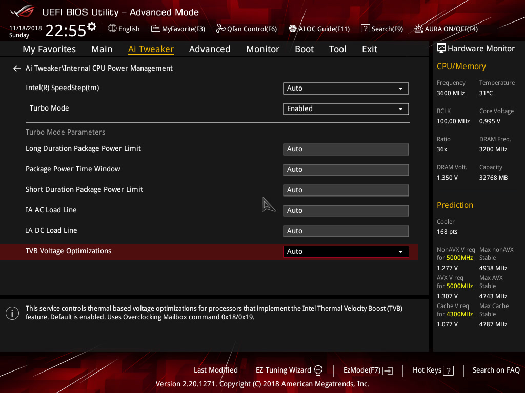Go back using the left arrow
The height and width of the screenshot is (393, 525).
point(17,69)
